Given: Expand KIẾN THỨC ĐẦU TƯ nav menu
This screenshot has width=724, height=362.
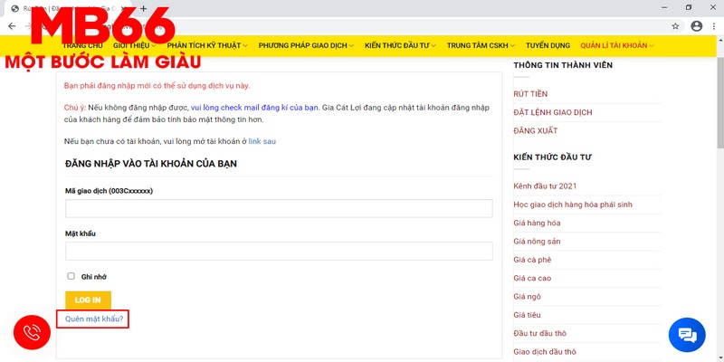Looking at the screenshot, I should 400,46.
